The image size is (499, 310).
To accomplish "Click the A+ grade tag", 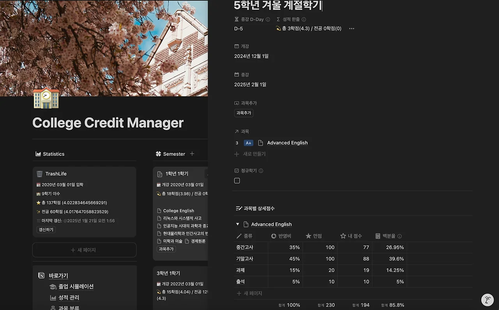I will (x=248, y=143).
